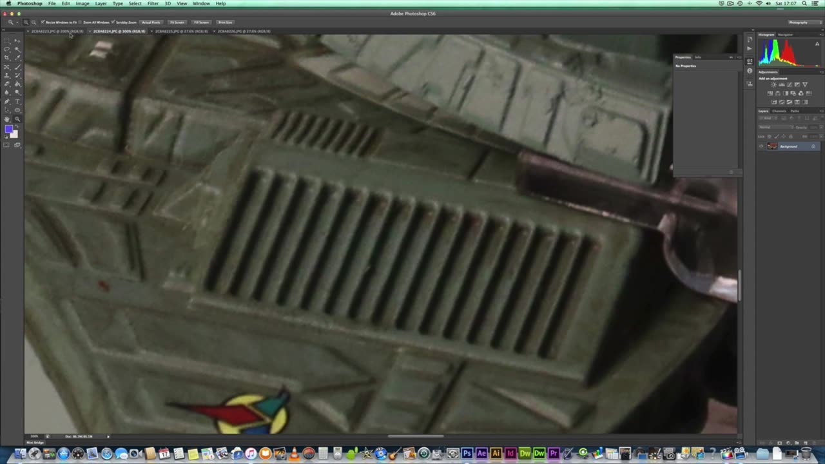Screen dimensions: 825x464
Task: Hide the Background layer eye icon
Action: pos(761,146)
